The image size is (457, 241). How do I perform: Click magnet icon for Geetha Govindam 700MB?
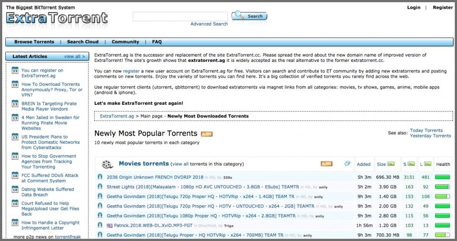tap(100, 234)
